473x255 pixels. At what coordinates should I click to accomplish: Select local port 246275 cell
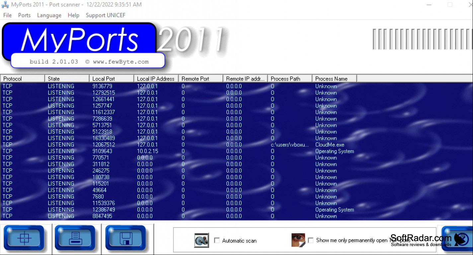101,170
